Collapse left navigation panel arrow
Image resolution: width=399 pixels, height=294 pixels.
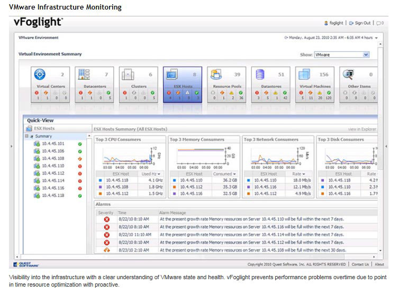pyautogui.click(x=11, y=146)
